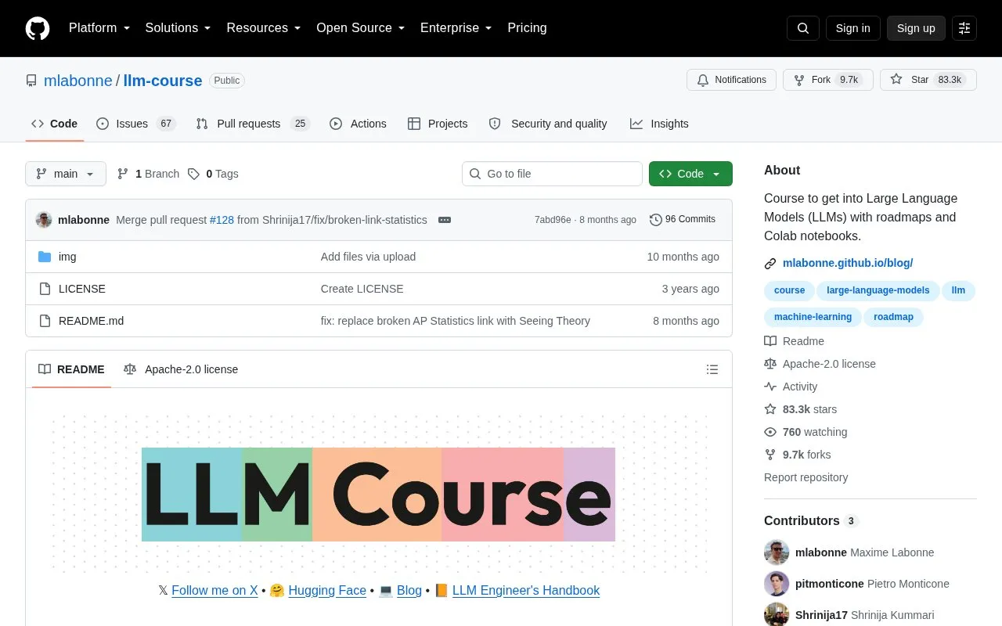Image resolution: width=1002 pixels, height=626 pixels.
Task: Switch to the Issues tab
Action: point(136,124)
